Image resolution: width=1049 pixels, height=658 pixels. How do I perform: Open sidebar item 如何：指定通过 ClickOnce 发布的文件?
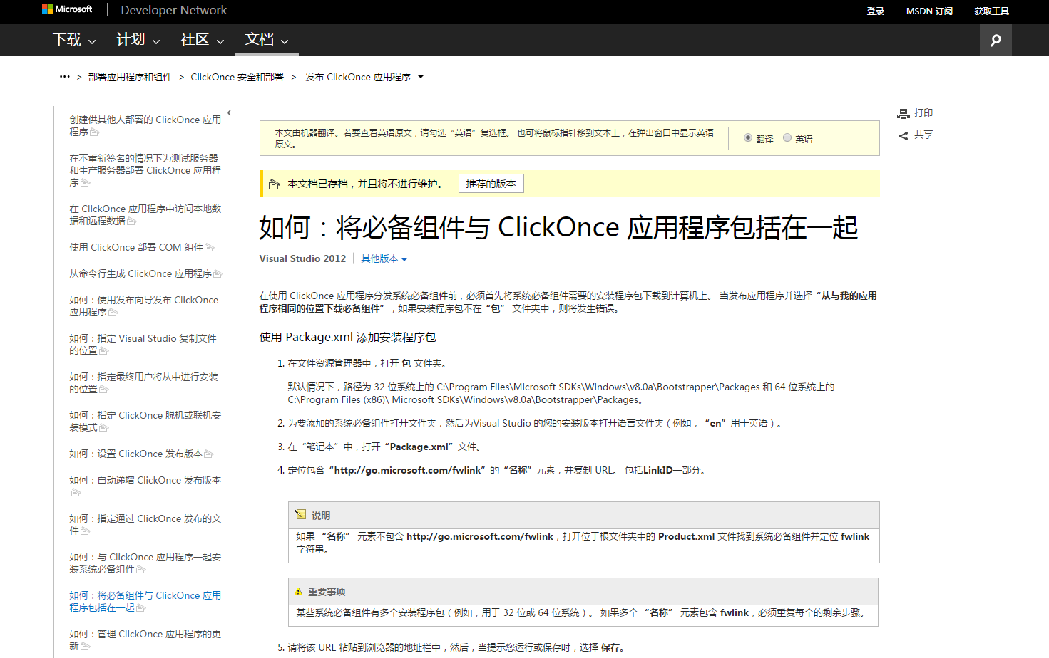[x=145, y=525]
